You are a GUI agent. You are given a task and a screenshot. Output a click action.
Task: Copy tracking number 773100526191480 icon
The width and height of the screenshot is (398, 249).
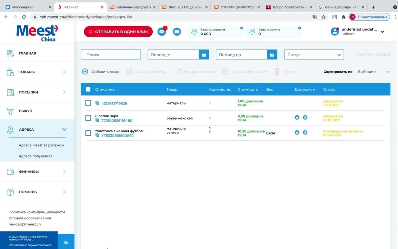point(97,120)
